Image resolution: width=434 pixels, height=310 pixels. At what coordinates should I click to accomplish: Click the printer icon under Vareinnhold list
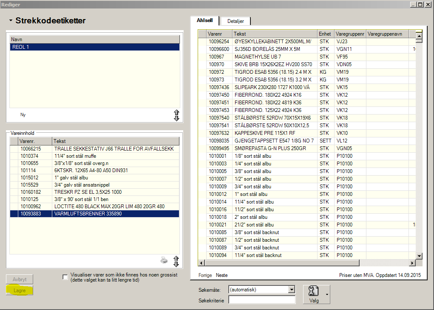pyautogui.click(x=164, y=260)
